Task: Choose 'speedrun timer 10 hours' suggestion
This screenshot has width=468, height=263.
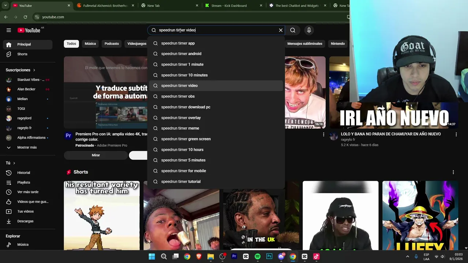Action: 216,149
